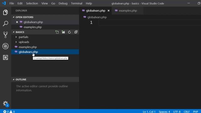Collapse the OUTLINE section

pyautogui.click(x=14, y=79)
